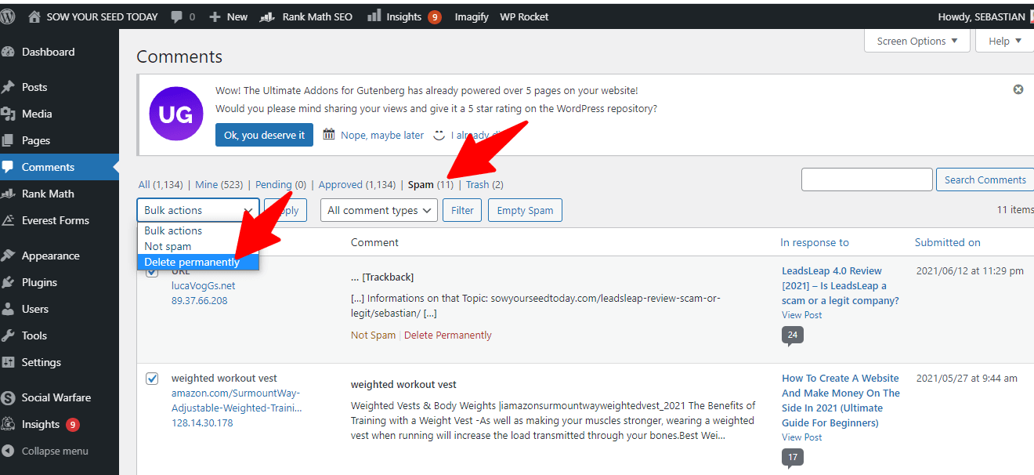Click the Filter button
1034x475 pixels.
462,210
